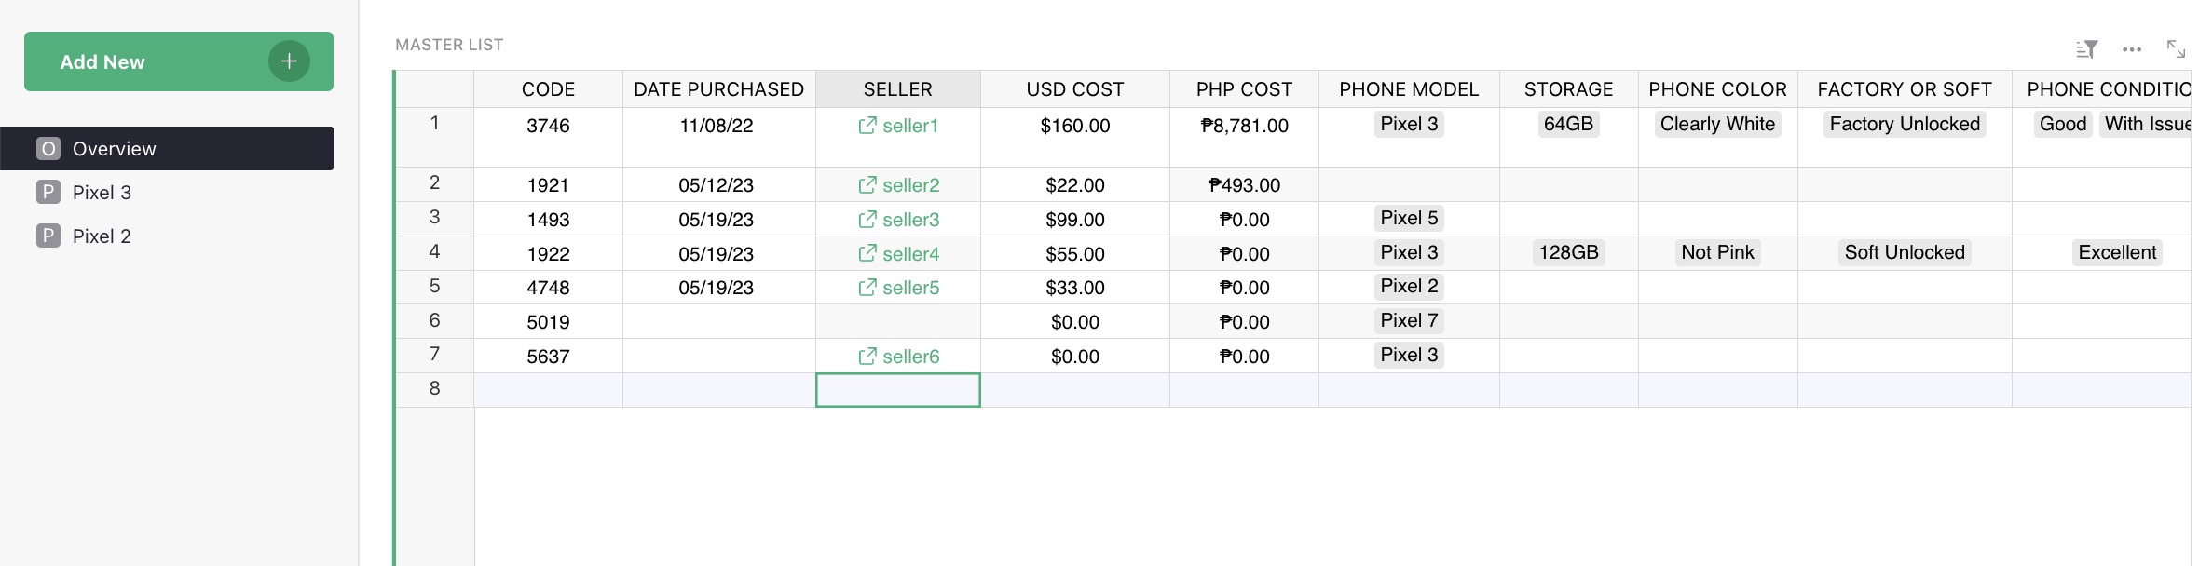The height and width of the screenshot is (566, 2199).
Task: Select the PHP COST column header
Action: pos(1244,89)
